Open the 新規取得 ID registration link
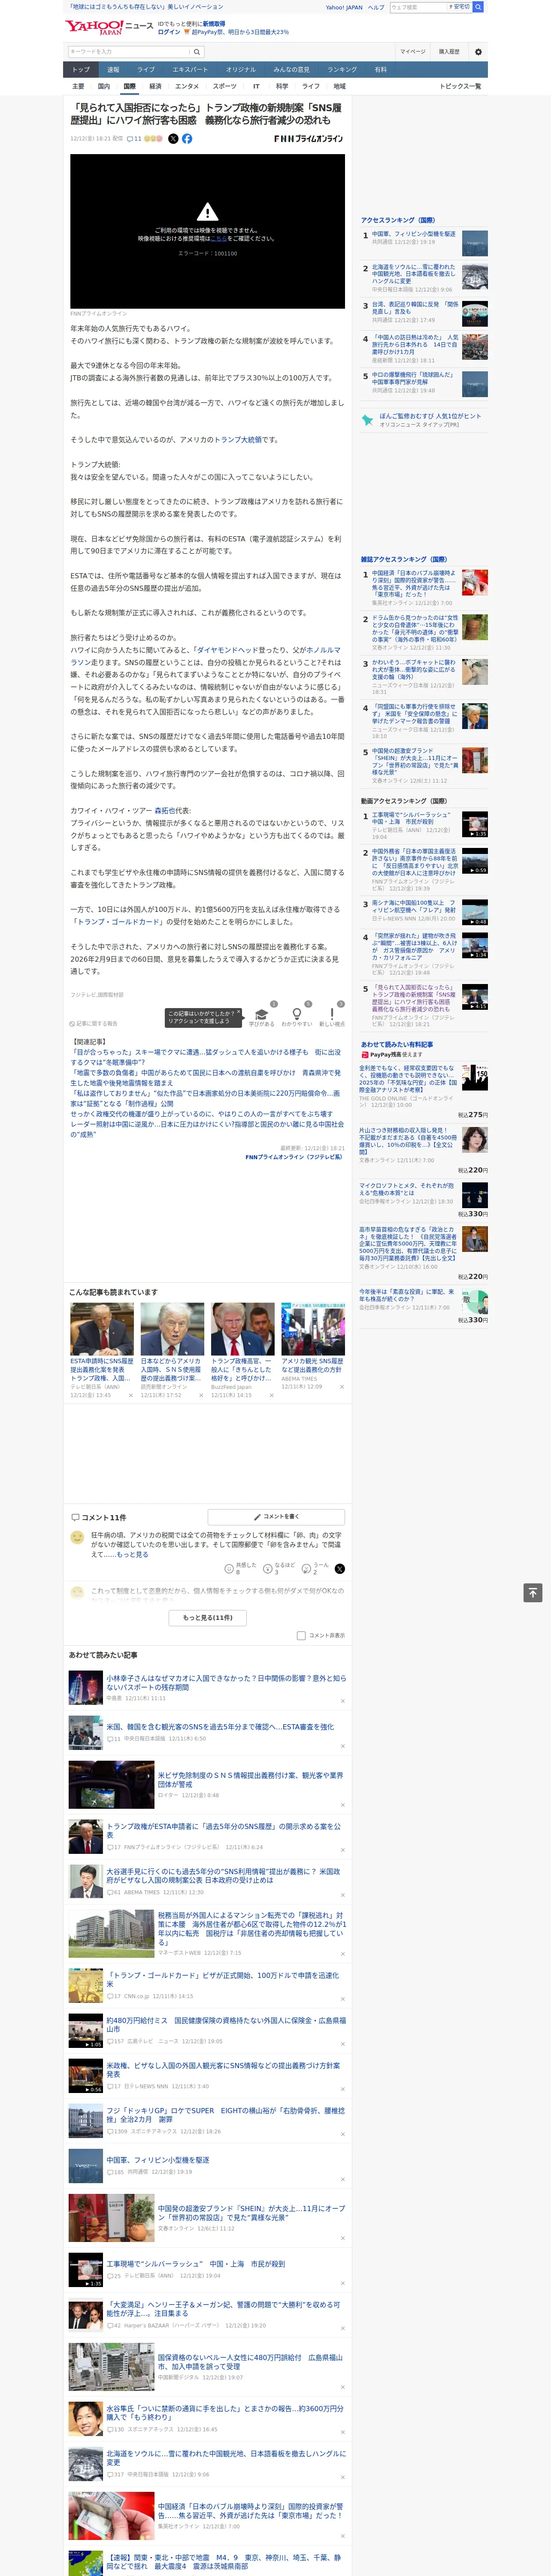Viewport: 551px width, 2576px height. (x=214, y=23)
